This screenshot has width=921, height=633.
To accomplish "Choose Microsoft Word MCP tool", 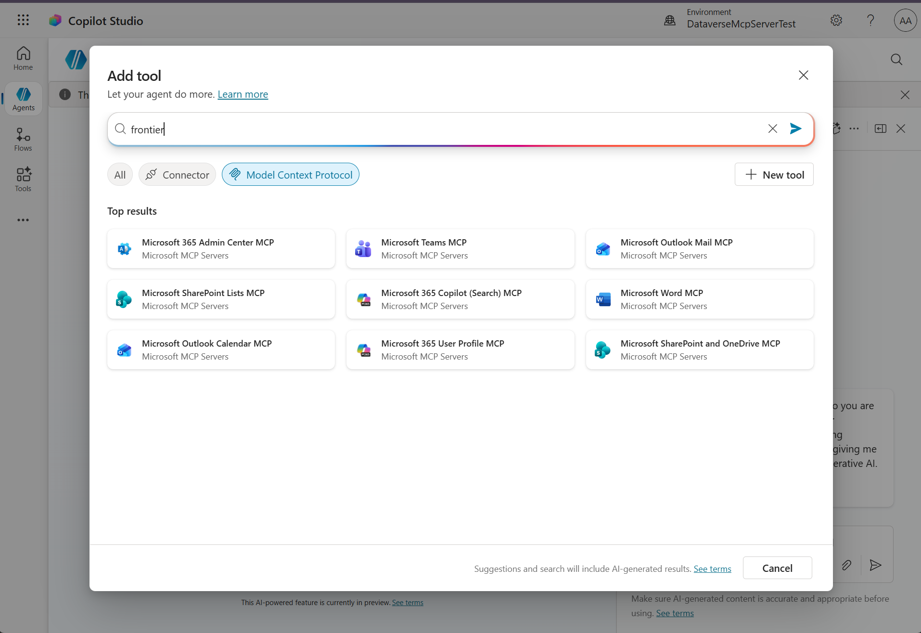I will coord(699,299).
